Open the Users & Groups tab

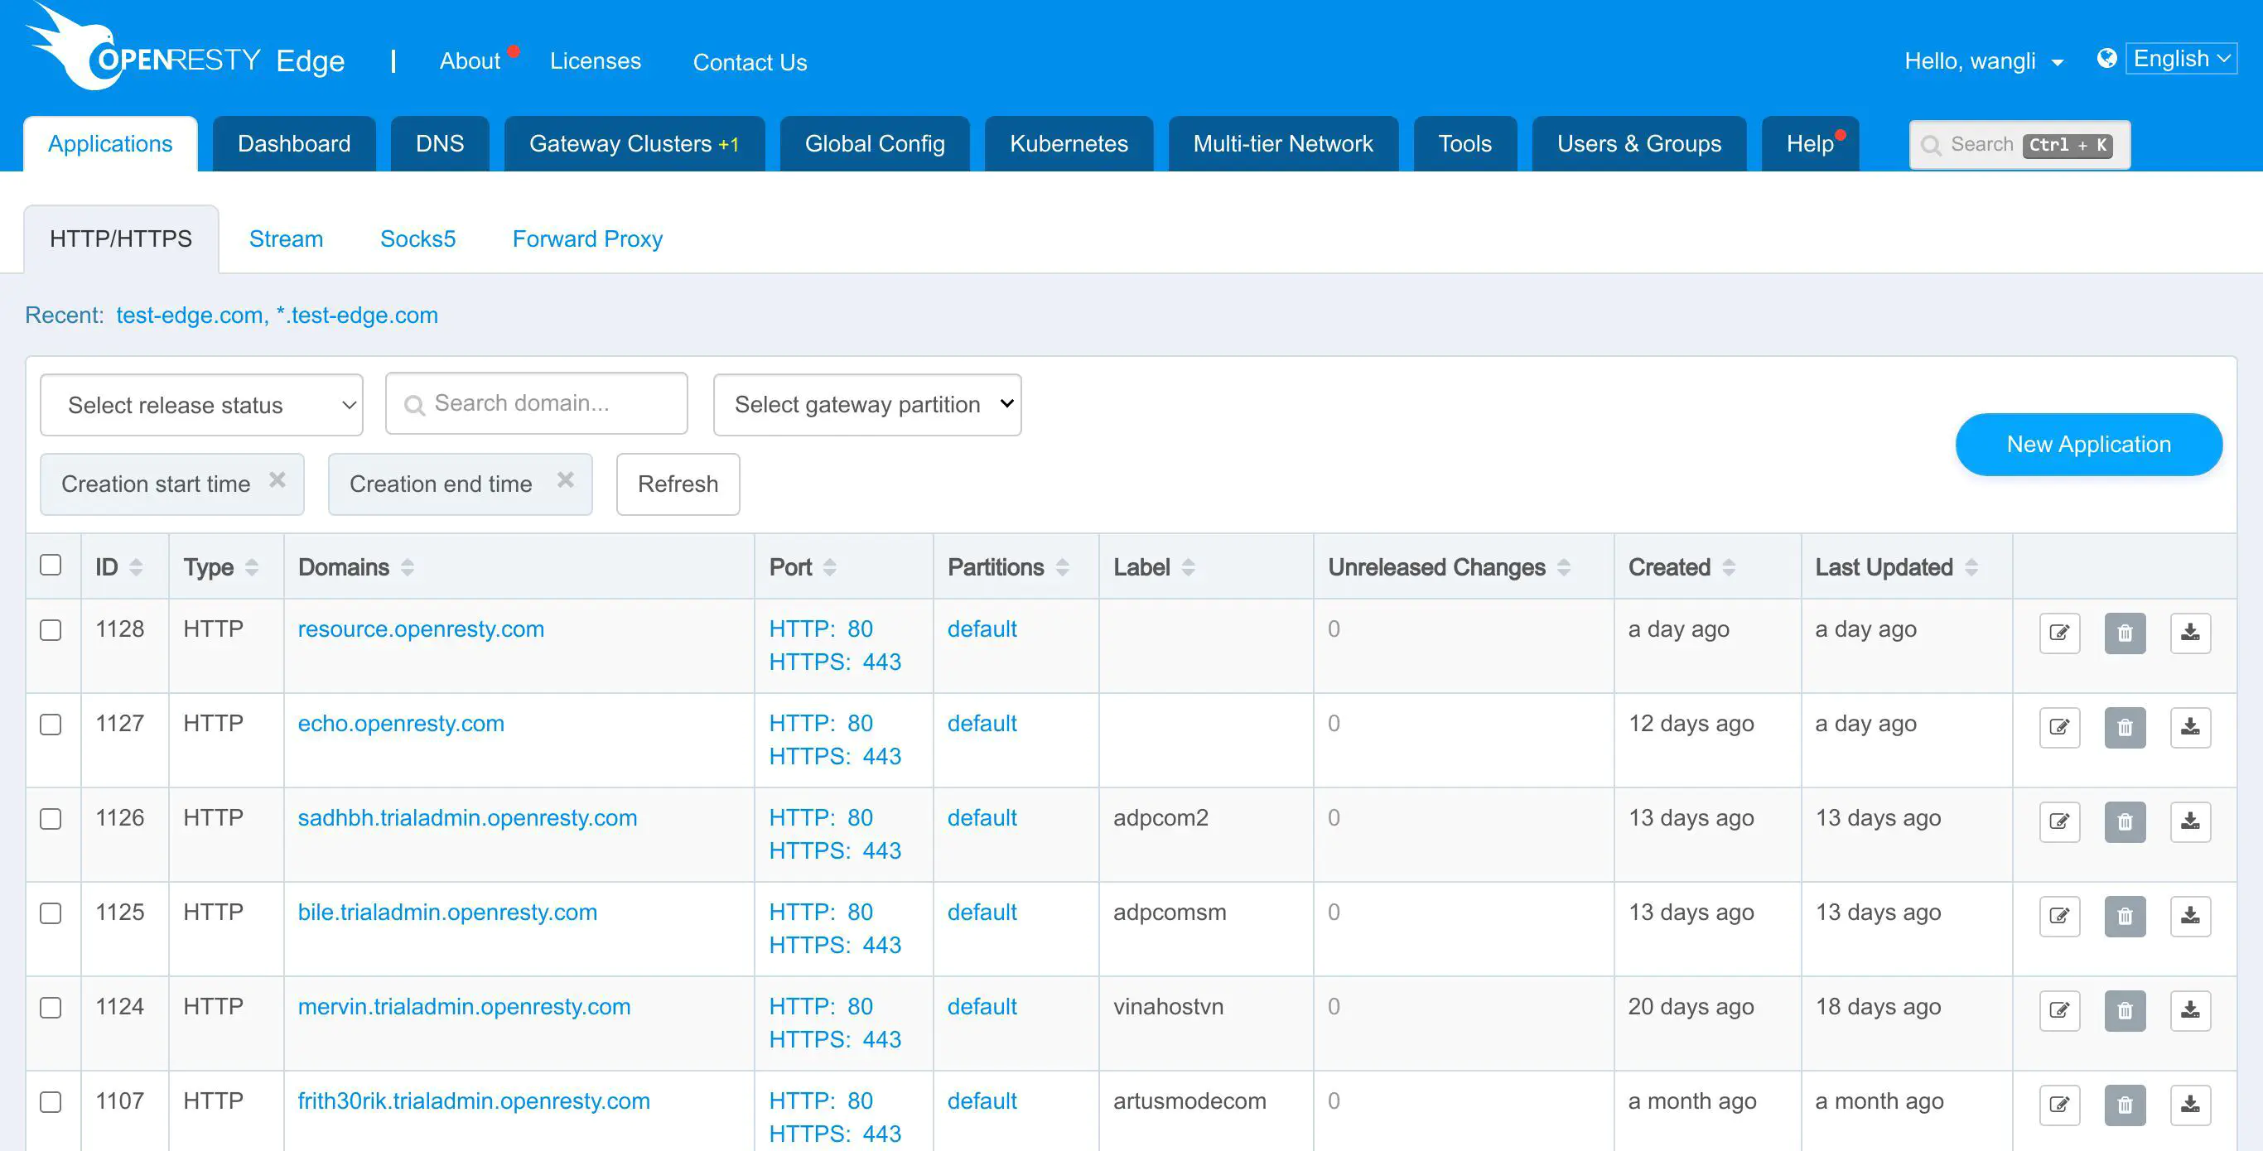tap(1639, 144)
